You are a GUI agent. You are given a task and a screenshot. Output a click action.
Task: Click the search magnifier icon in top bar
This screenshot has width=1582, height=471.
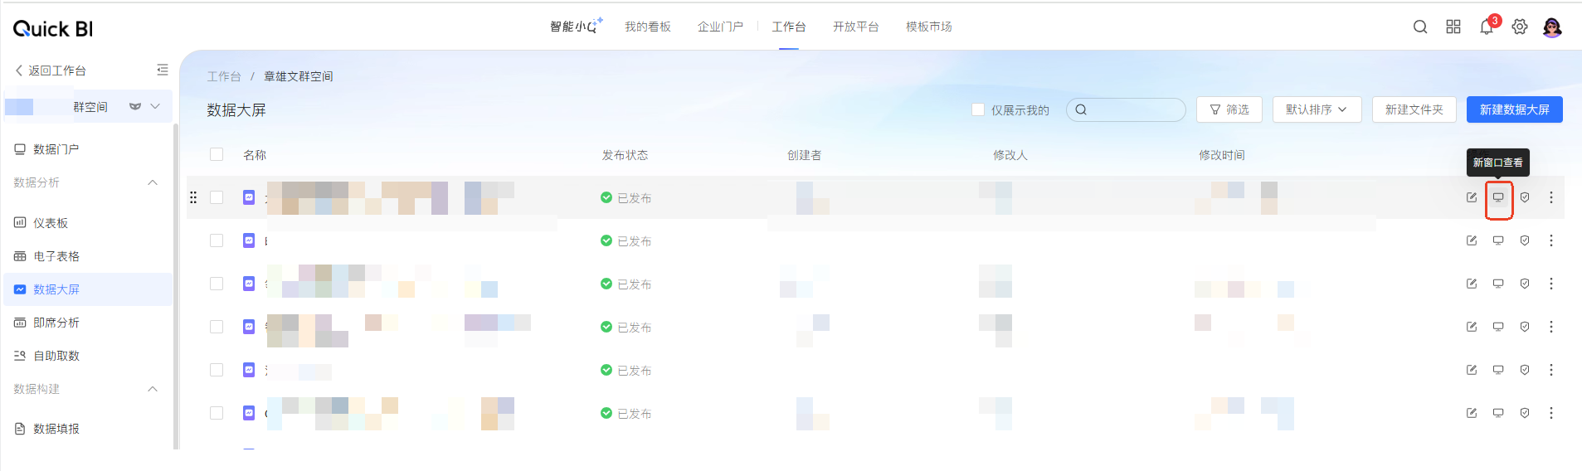tap(1420, 27)
